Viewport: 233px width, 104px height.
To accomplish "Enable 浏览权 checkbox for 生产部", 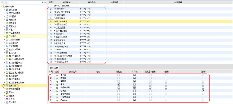I will pos(119,75).
